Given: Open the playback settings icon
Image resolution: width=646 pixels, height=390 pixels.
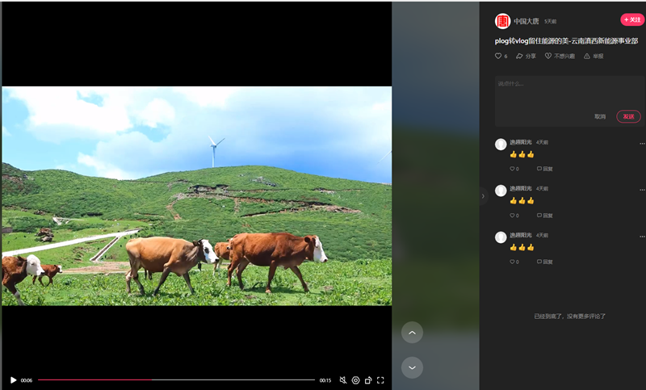Looking at the screenshot, I should coord(355,380).
